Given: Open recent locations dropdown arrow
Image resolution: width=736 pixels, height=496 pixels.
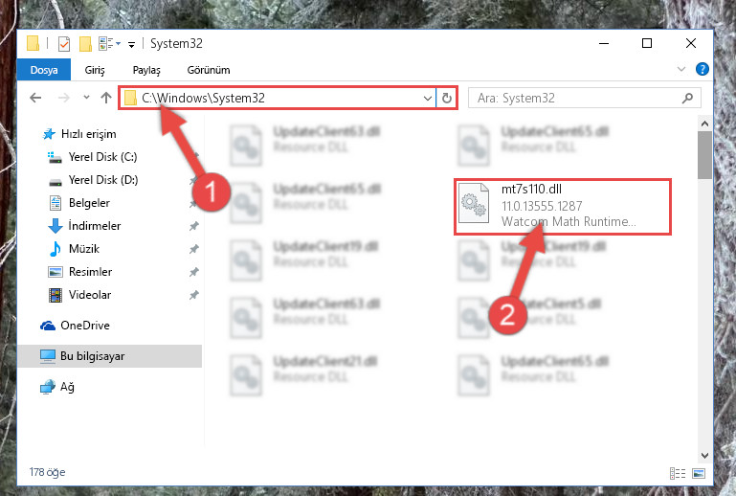Looking at the screenshot, I should click(86, 98).
